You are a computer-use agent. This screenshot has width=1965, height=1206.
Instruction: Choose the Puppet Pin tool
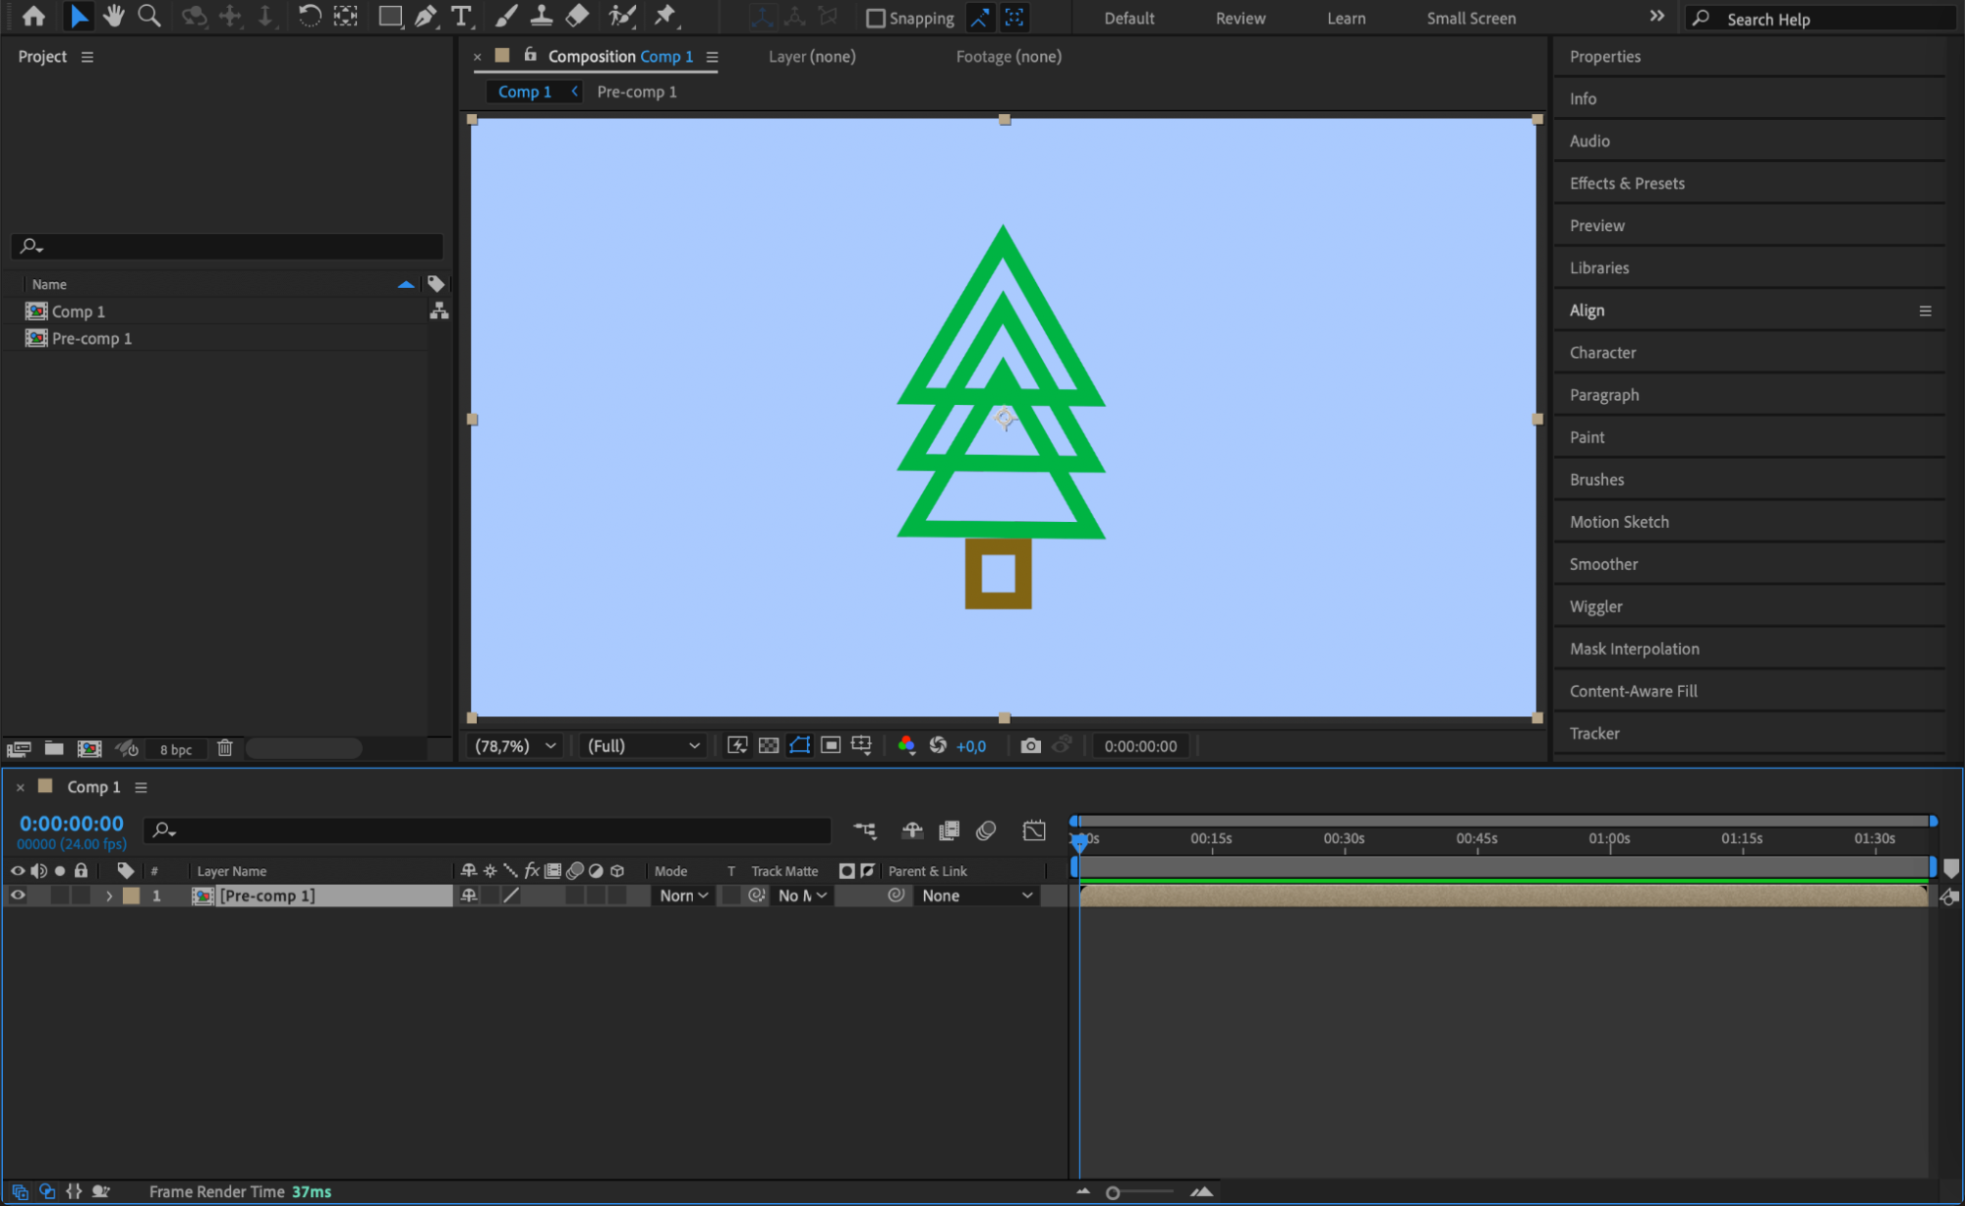point(665,16)
